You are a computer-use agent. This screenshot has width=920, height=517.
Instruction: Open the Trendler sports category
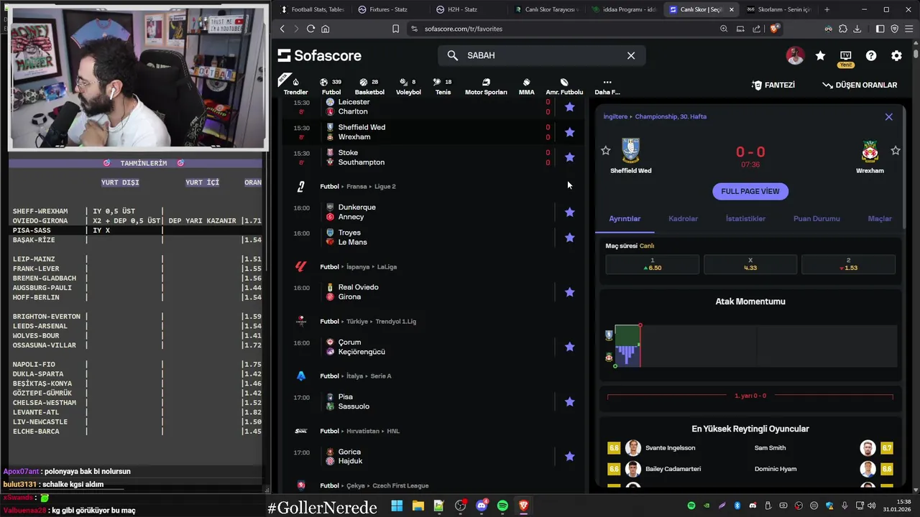295,86
